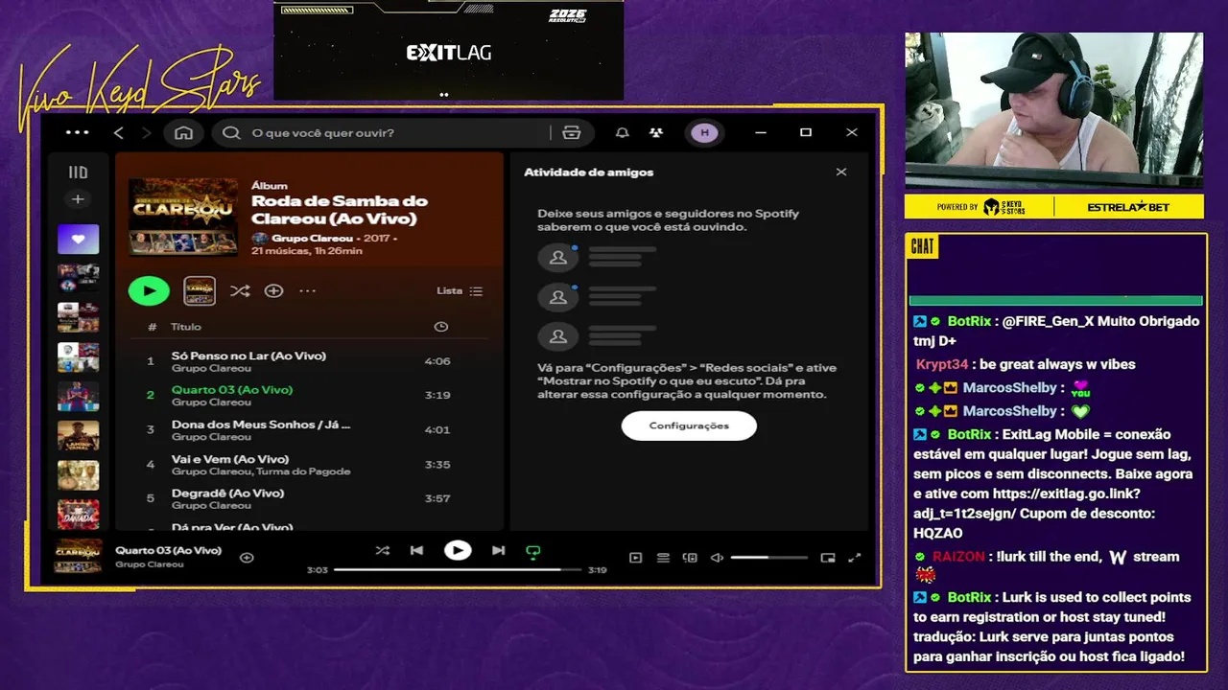This screenshot has width=1228, height=690.
Task: Open the mini player icon
Action: click(x=828, y=558)
